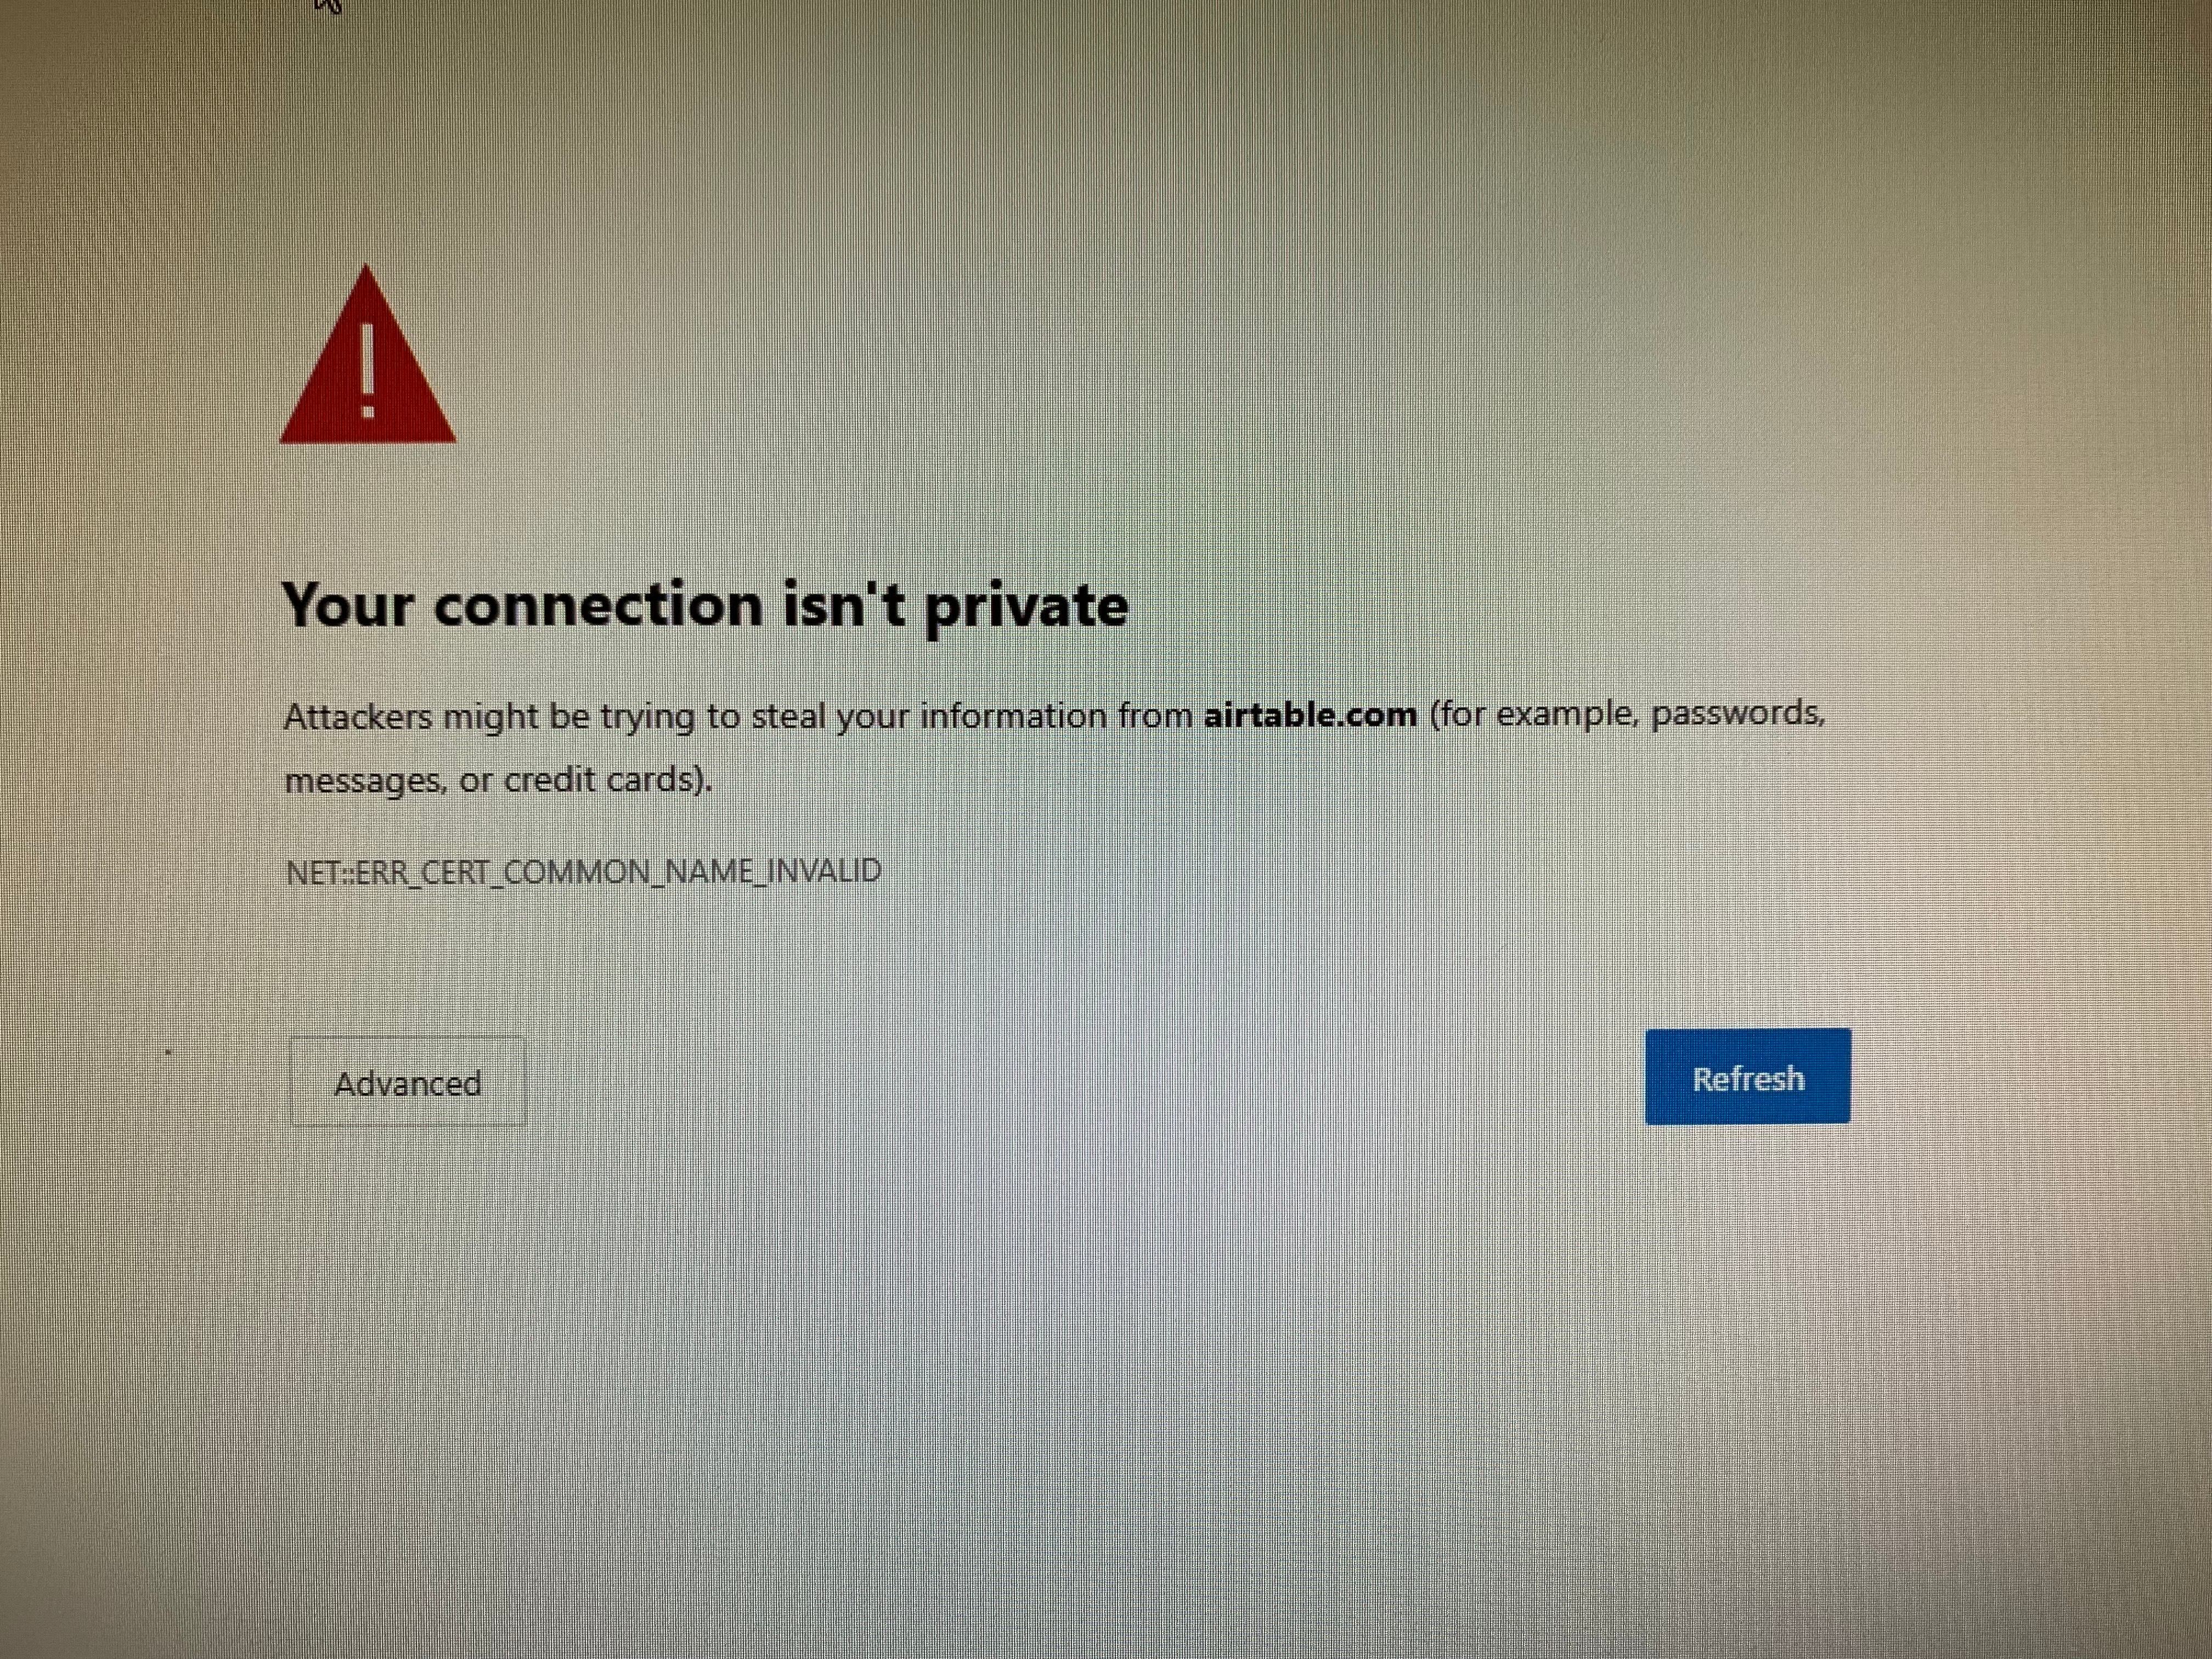Click the word "passwords," in the description
Image resolution: width=2212 pixels, height=1659 pixels.
pos(1738,714)
